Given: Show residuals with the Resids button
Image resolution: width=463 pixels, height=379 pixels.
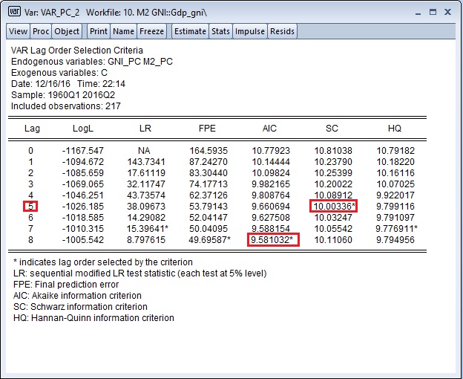Looking at the screenshot, I should pyautogui.click(x=282, y=31).
